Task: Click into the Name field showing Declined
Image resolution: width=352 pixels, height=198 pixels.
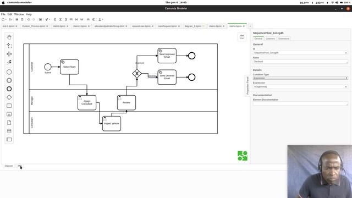Action: click(300, 62)
